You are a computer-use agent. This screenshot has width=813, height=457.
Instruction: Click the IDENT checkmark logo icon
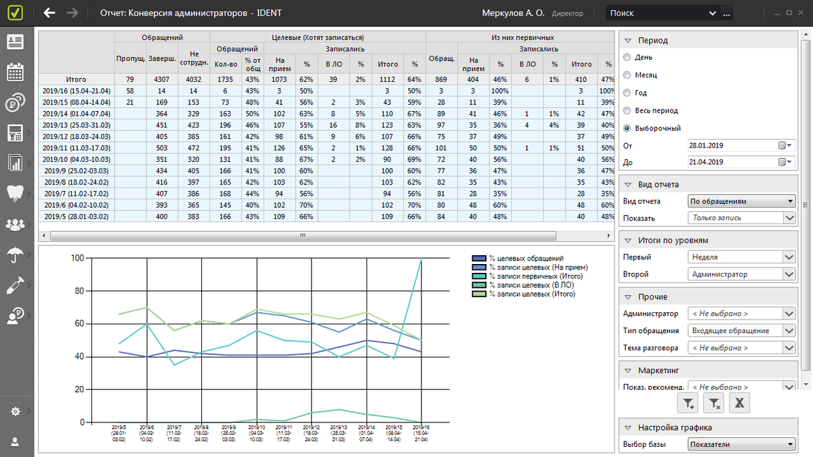point(14,13)
